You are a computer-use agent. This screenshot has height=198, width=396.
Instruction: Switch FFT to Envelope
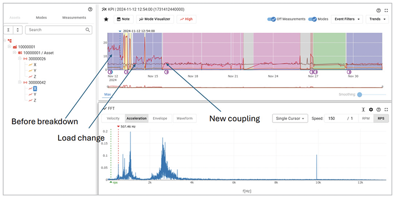click(160, 118)
